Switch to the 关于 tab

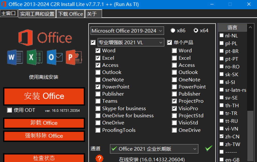pyautogui.click(x=94, y=14)
